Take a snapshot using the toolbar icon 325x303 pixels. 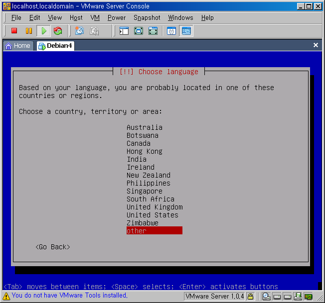point(79,31)
